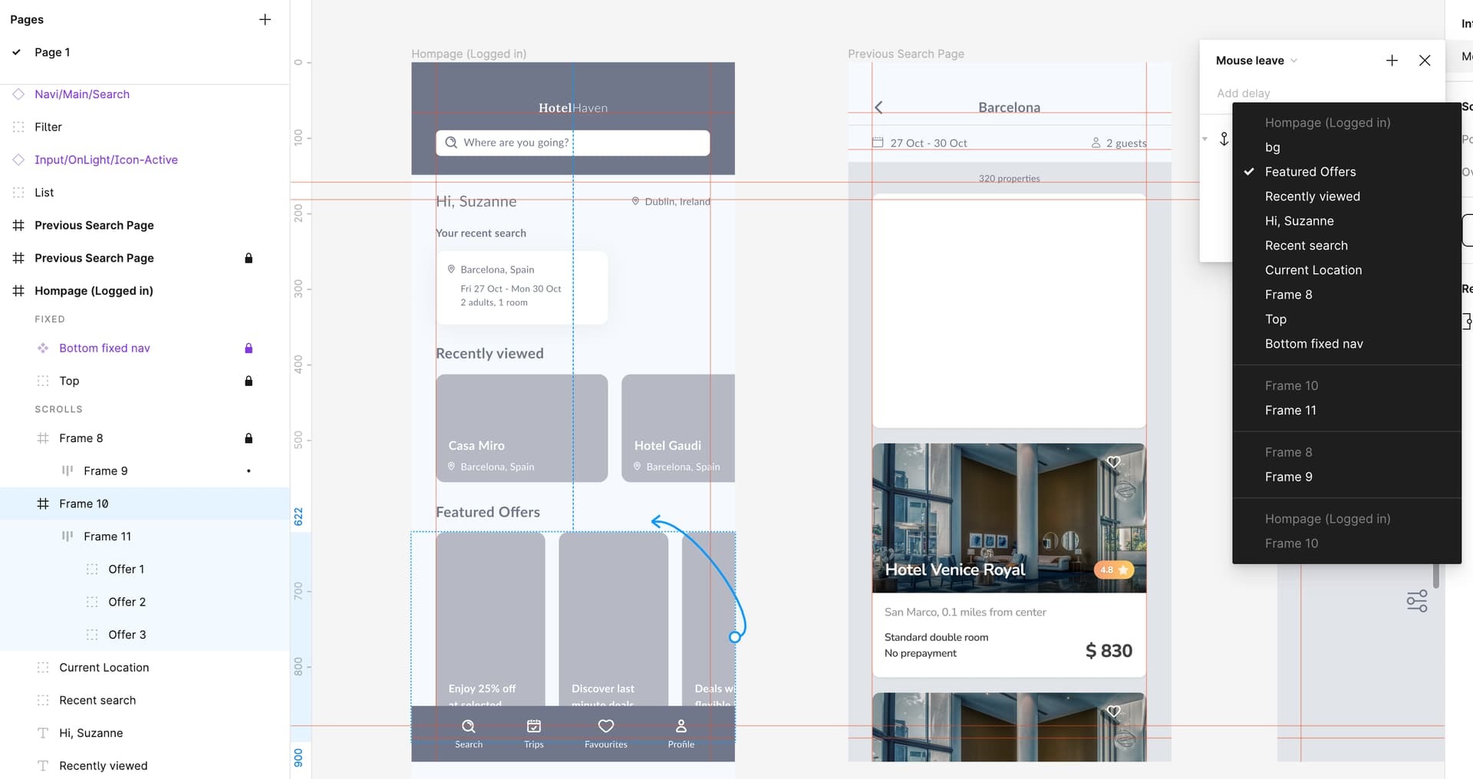Viewport: 1473px width, 779px height.
Task: Add another interaction with plus button
Action: [x=1392, y=61]
